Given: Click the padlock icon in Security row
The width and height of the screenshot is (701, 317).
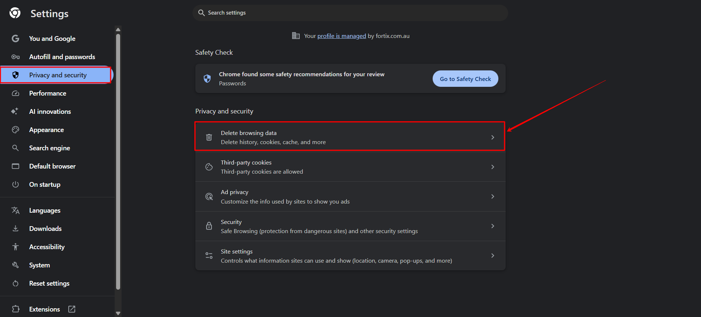Looking at the screenshot, I should (209, 226).
